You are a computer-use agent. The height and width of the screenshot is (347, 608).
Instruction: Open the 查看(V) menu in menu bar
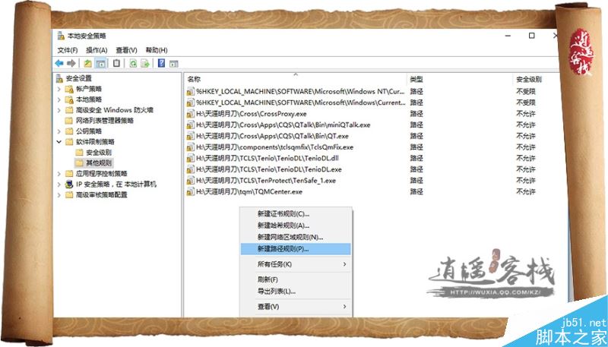(126, 50)
